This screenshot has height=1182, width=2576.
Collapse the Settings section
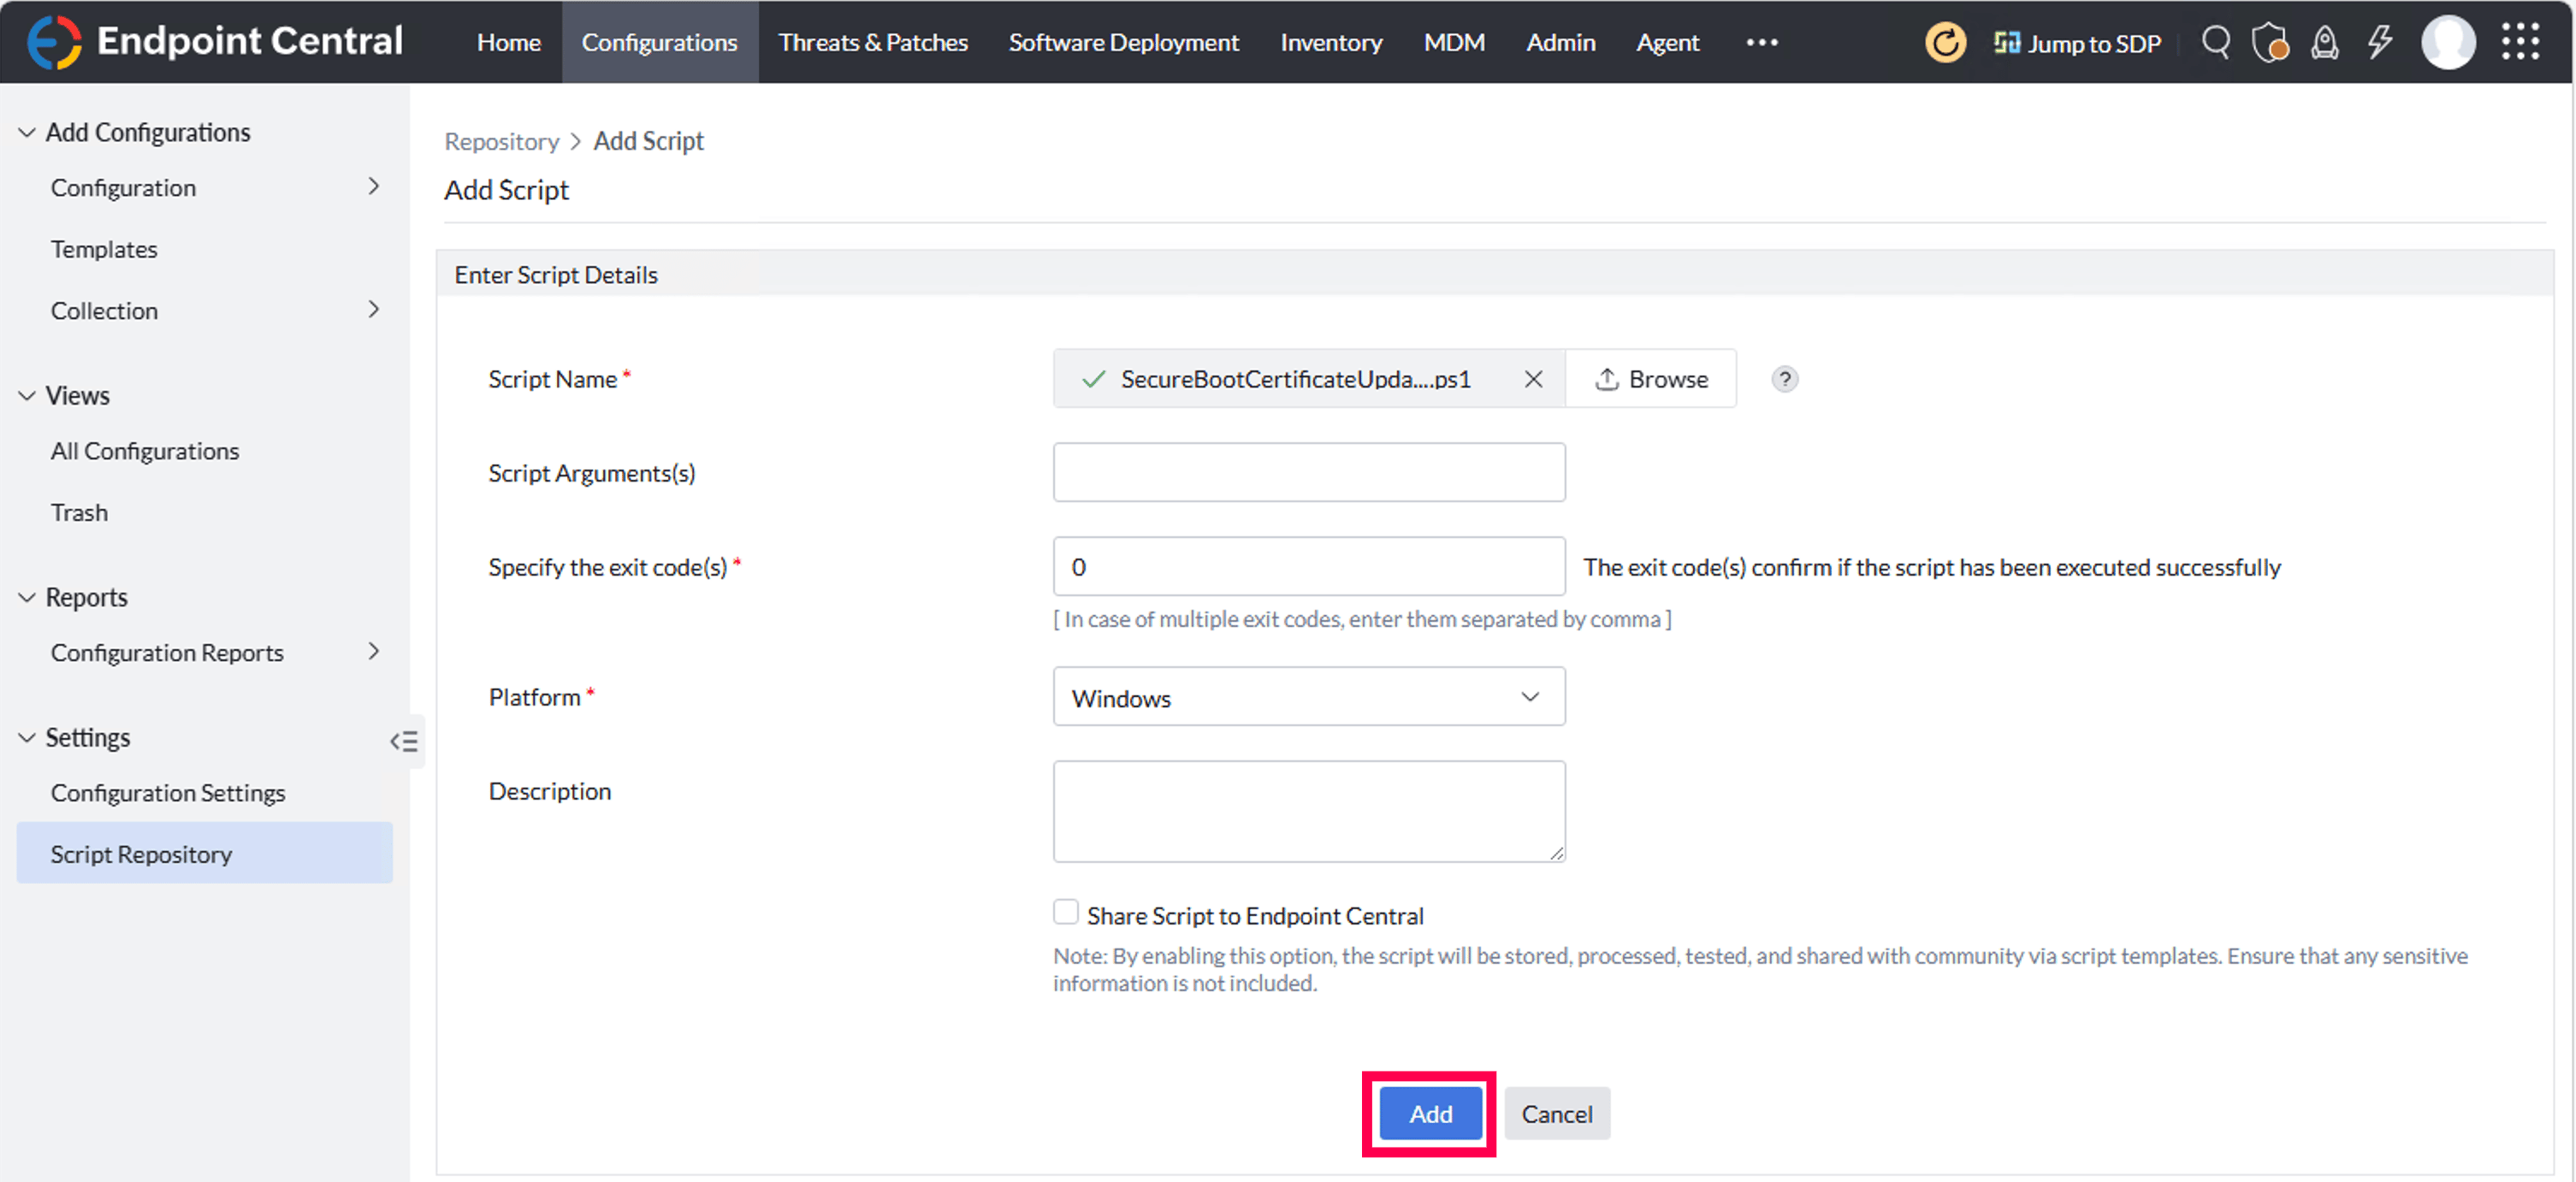coord(27,738)
